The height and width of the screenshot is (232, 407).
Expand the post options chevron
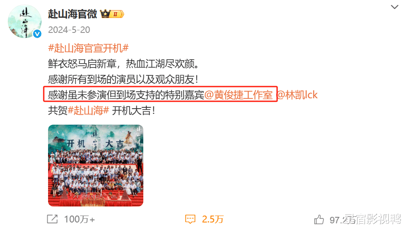click(394, 7)
